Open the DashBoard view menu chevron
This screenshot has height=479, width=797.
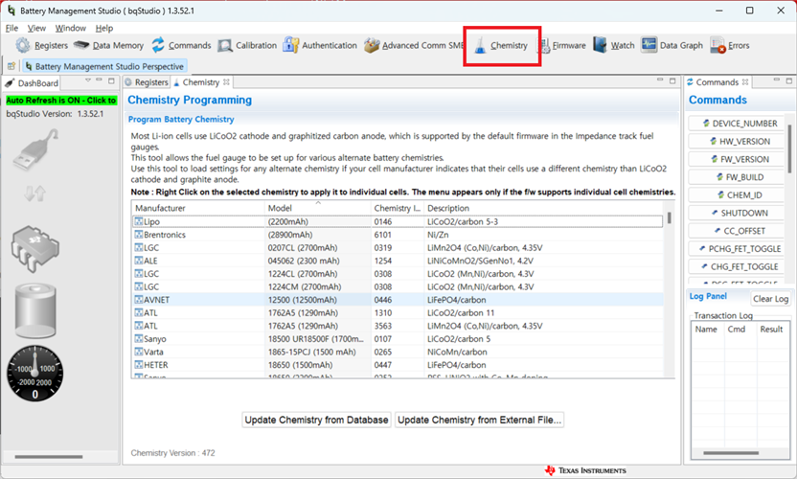pos(88,80)
